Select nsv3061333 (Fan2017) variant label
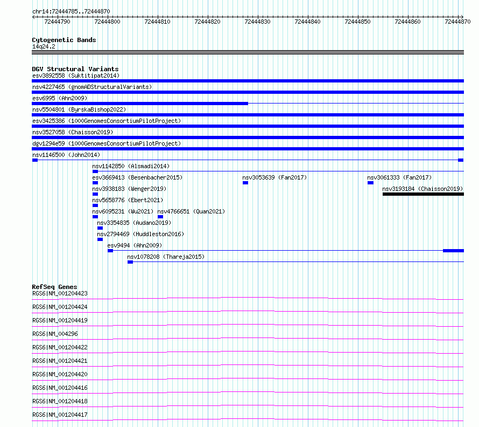479x427 pixels. [x=399, y=177]
